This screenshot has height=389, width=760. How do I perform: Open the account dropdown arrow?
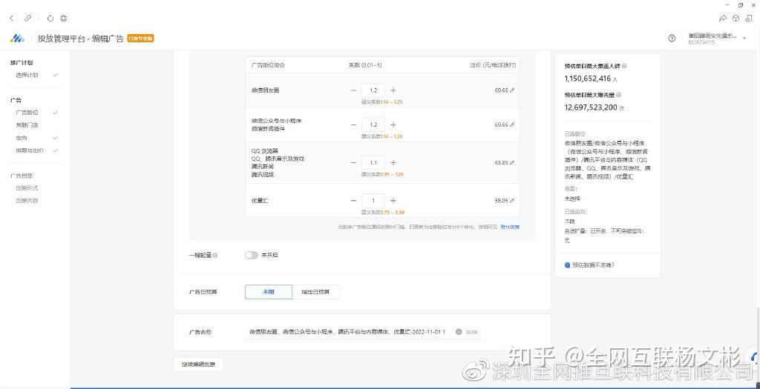pos(744,38)
